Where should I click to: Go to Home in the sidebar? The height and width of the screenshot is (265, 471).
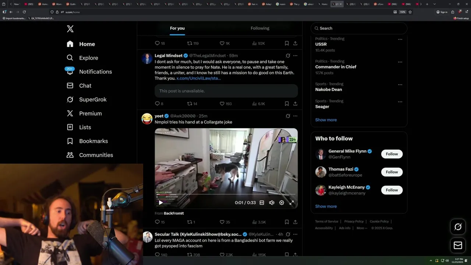coord(81,44)
